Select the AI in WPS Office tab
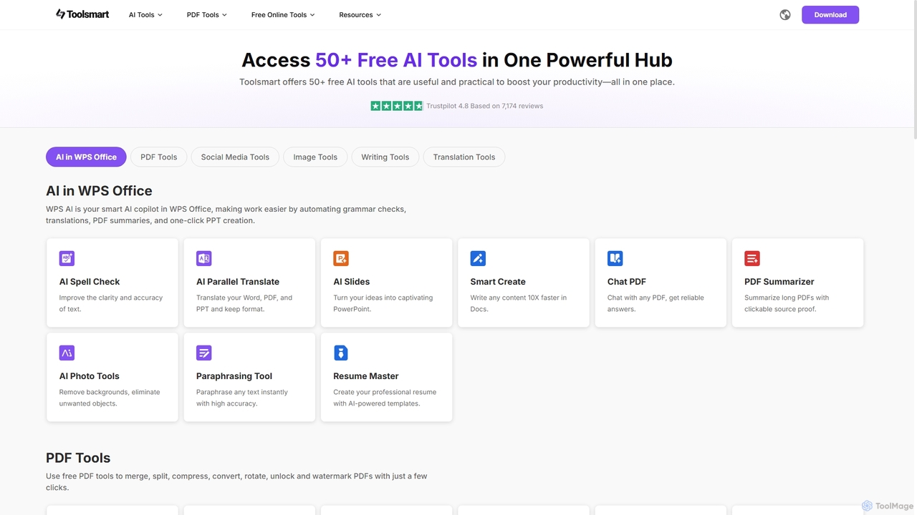The image size is (917, 515). [86, 157]
